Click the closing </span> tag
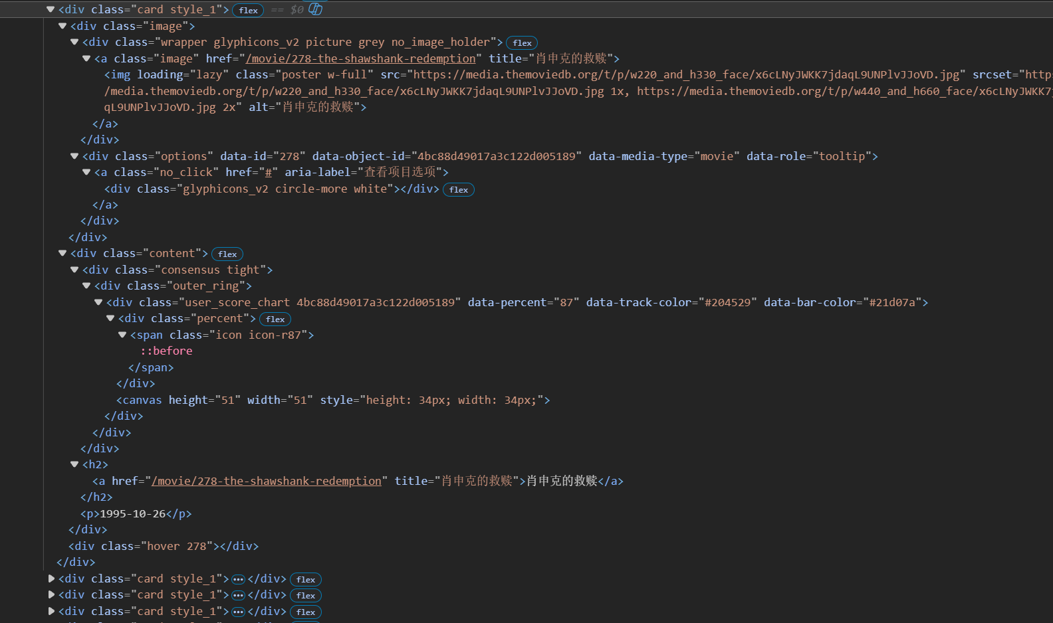 pyautogui.click(x=151, y=367)
